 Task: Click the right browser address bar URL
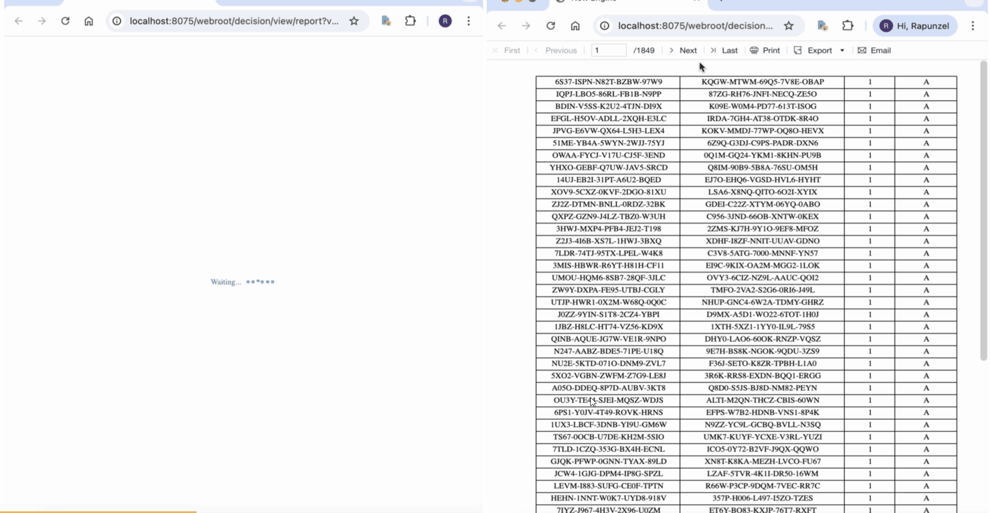(695, 26)
